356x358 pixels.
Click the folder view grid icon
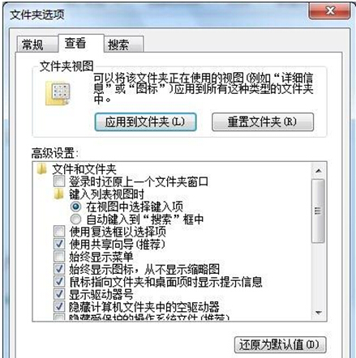58,93
